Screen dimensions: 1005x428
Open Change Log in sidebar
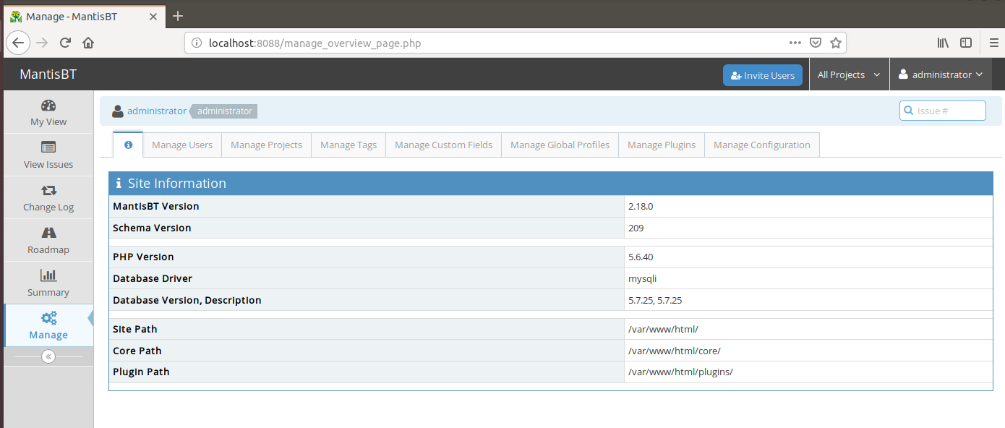point(48,197)
